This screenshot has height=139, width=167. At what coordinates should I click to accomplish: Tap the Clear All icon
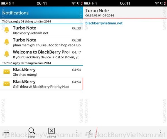click(51, 131)
